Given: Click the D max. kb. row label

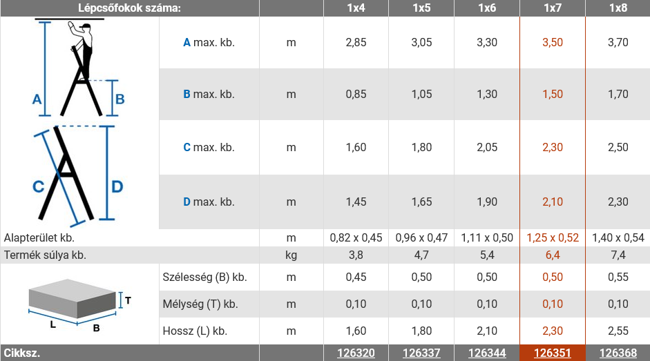Looking at the screenshot, I should coord(209,202).
